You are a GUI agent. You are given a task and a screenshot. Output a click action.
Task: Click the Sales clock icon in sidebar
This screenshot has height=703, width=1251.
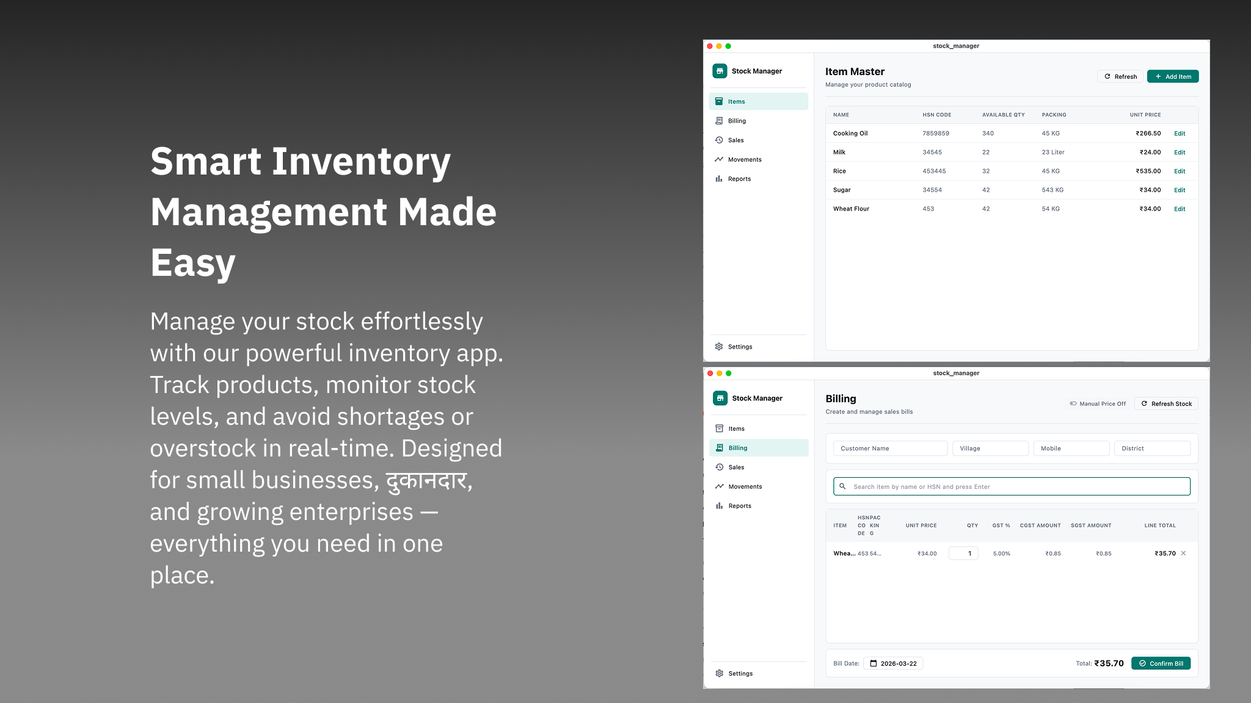(719, 140)
